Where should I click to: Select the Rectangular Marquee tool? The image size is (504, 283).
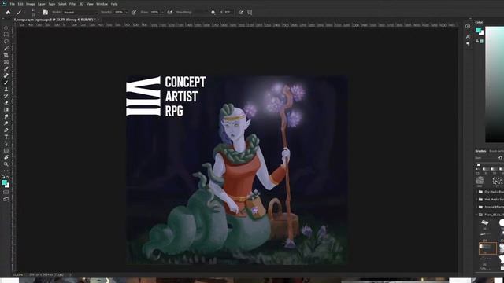(6, 35)
